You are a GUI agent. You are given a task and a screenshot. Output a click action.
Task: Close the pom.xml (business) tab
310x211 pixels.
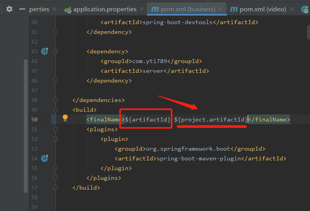click(221, 9)
